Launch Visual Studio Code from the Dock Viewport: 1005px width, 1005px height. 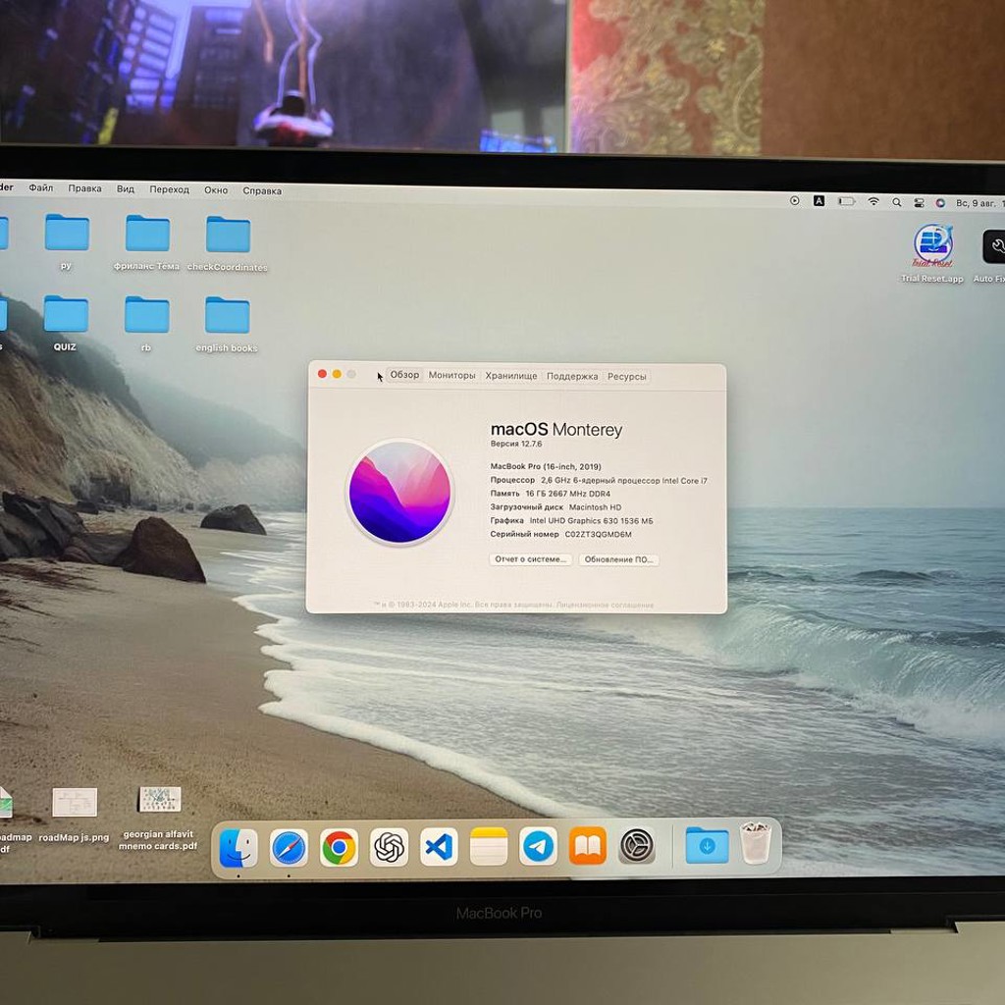tap(439, 847)
